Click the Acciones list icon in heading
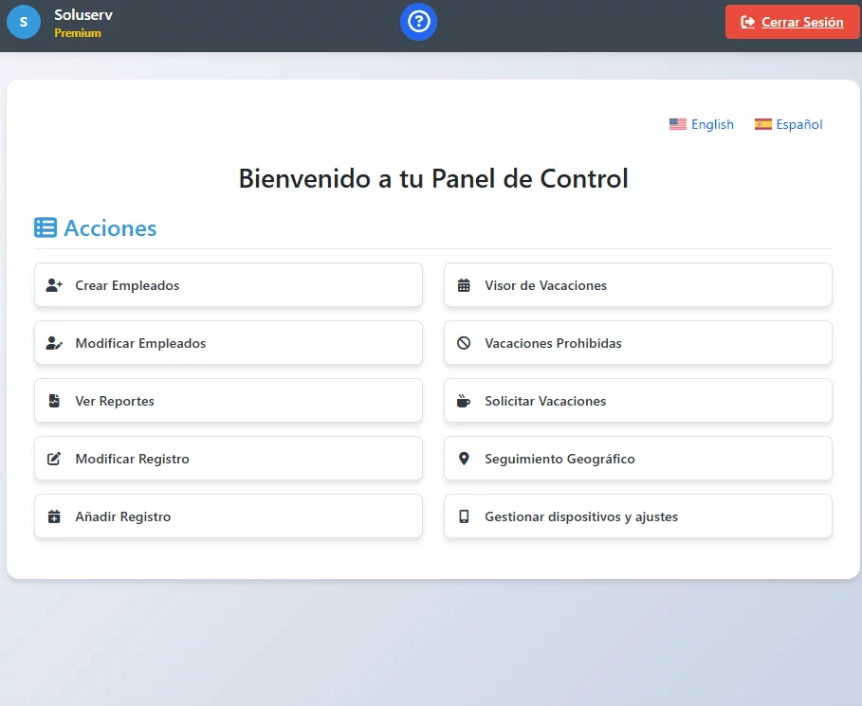The image size is (862, 706). coord(46,227)
